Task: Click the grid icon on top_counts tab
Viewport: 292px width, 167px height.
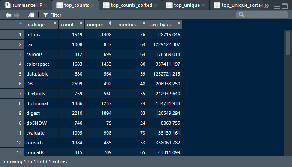Action: pyautogui.click(x=60, y=5)
